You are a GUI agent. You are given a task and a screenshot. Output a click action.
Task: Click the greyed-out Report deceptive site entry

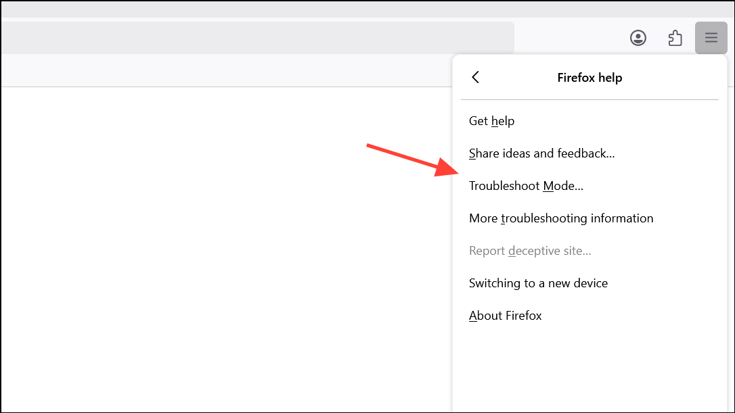[x=530, y=251]
